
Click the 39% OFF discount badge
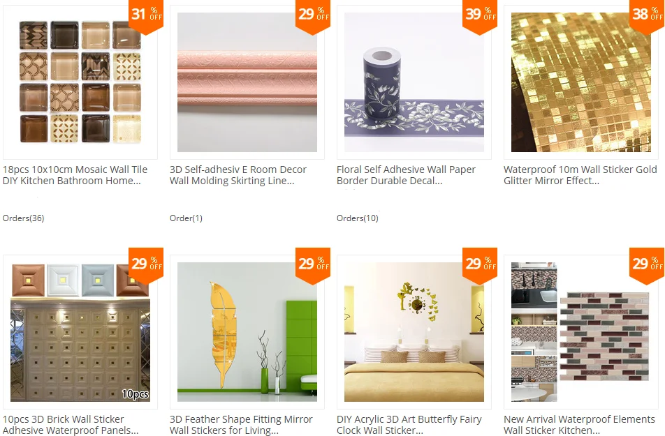tap(480, 15)
